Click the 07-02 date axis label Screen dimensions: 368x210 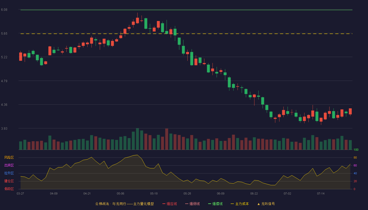287,193
